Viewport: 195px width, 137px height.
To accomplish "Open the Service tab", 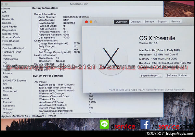I will point(175,21).
